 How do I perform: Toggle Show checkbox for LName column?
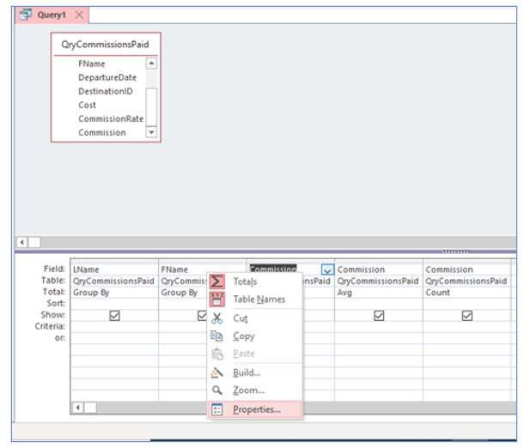point(114,316)
